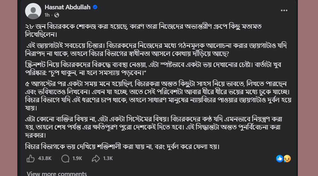Click the share arrow icon

tap(96, 158)
